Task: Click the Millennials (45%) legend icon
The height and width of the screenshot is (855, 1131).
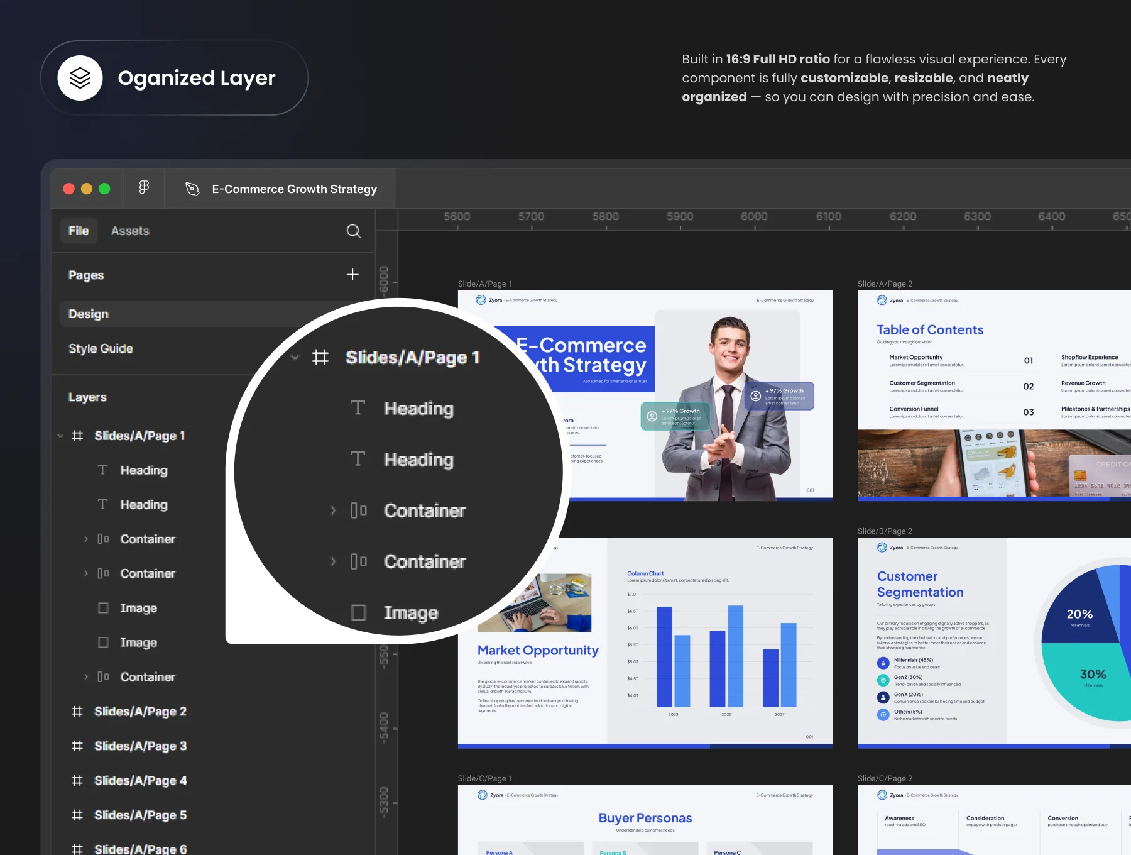Action: pos(883,663)
